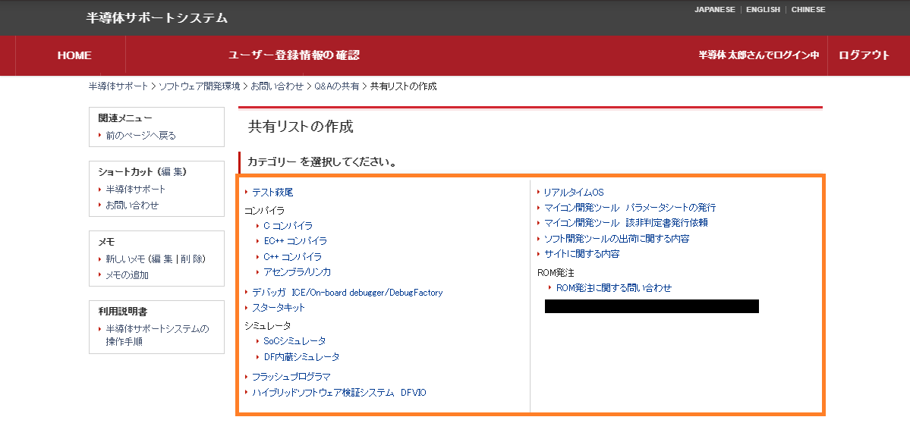Click the 利用説明書 sidebar heading
Image resolution: width=910 pixels, height=442 pixels.
click(x=122, y=312)
